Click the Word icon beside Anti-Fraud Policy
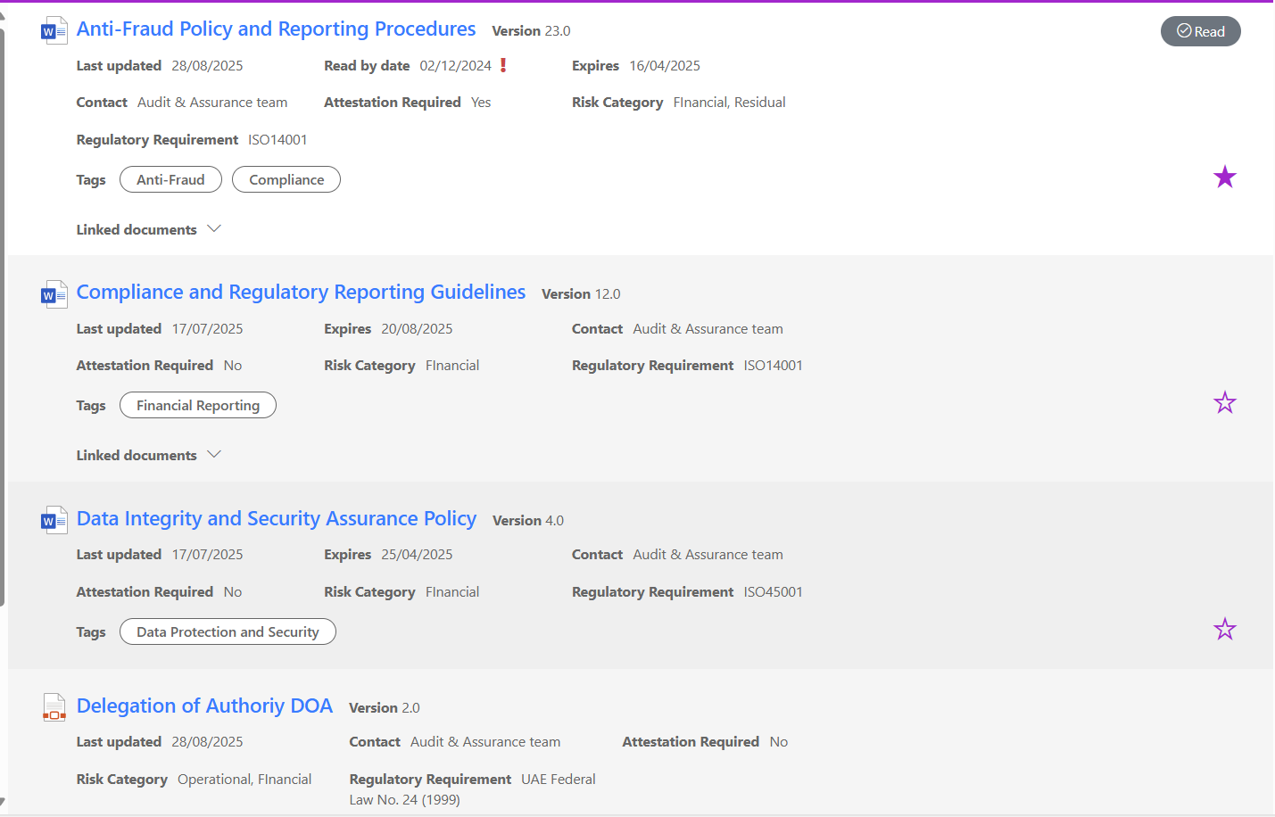The width and height of the screenshot is (1275, 817). click(54, 30)
